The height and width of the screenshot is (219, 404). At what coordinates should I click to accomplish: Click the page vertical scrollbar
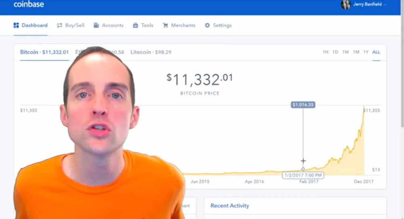pyautogui.click(x=402, y=64)
